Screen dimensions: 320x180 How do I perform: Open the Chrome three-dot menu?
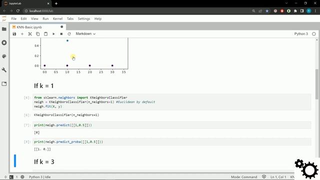click(315, 11)
